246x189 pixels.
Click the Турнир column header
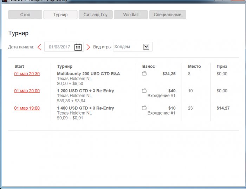tap(65, 66)
